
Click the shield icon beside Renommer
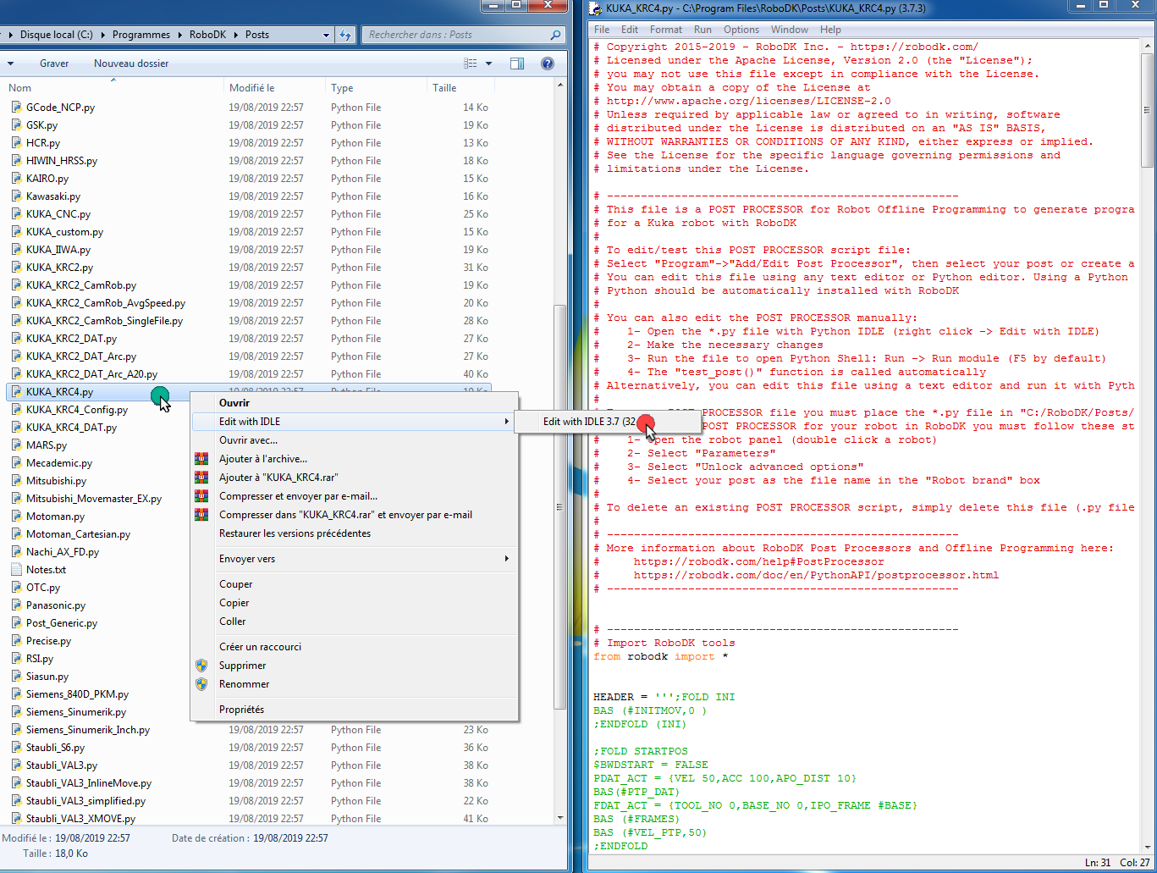pyautogui.click(x=201, y=684)
